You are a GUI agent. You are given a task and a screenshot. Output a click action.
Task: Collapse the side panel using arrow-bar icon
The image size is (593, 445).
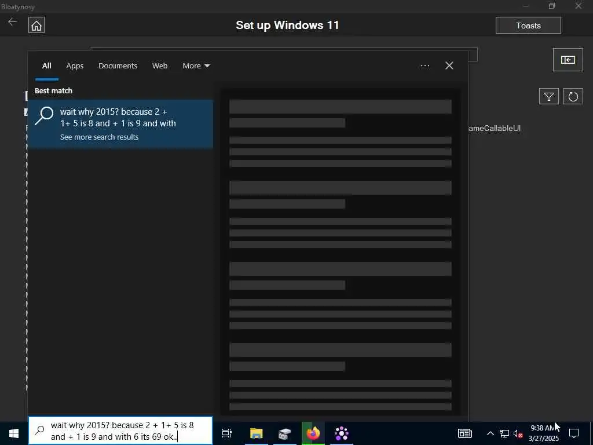pyautogui.click(x=568, y=60)
